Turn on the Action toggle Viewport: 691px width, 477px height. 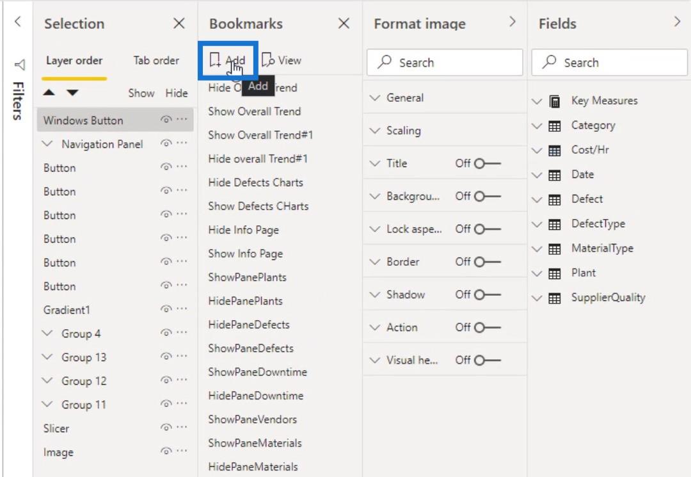click(487, 328)
